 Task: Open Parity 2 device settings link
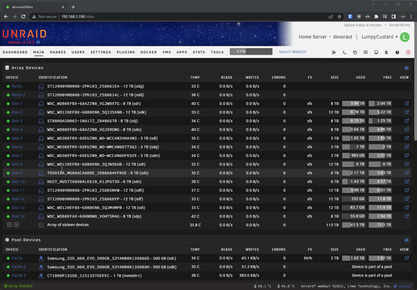coord(18,95)
